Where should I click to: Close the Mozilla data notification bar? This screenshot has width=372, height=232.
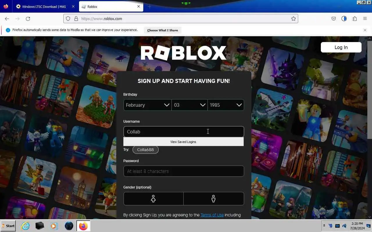[365, 30]
